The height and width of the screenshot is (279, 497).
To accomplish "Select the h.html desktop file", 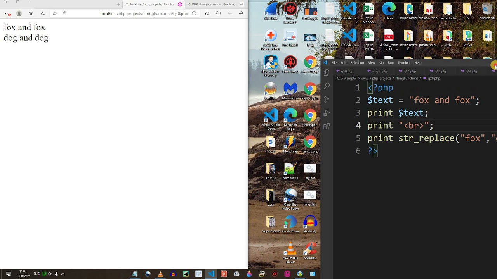I will [389, 12].
